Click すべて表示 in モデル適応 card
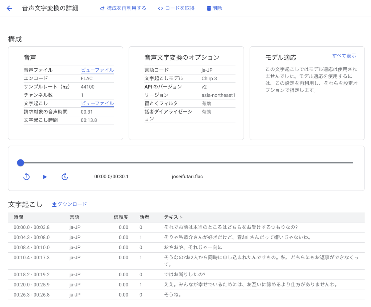This screenshot has height=307, width=371. click(x=344, y=56)
